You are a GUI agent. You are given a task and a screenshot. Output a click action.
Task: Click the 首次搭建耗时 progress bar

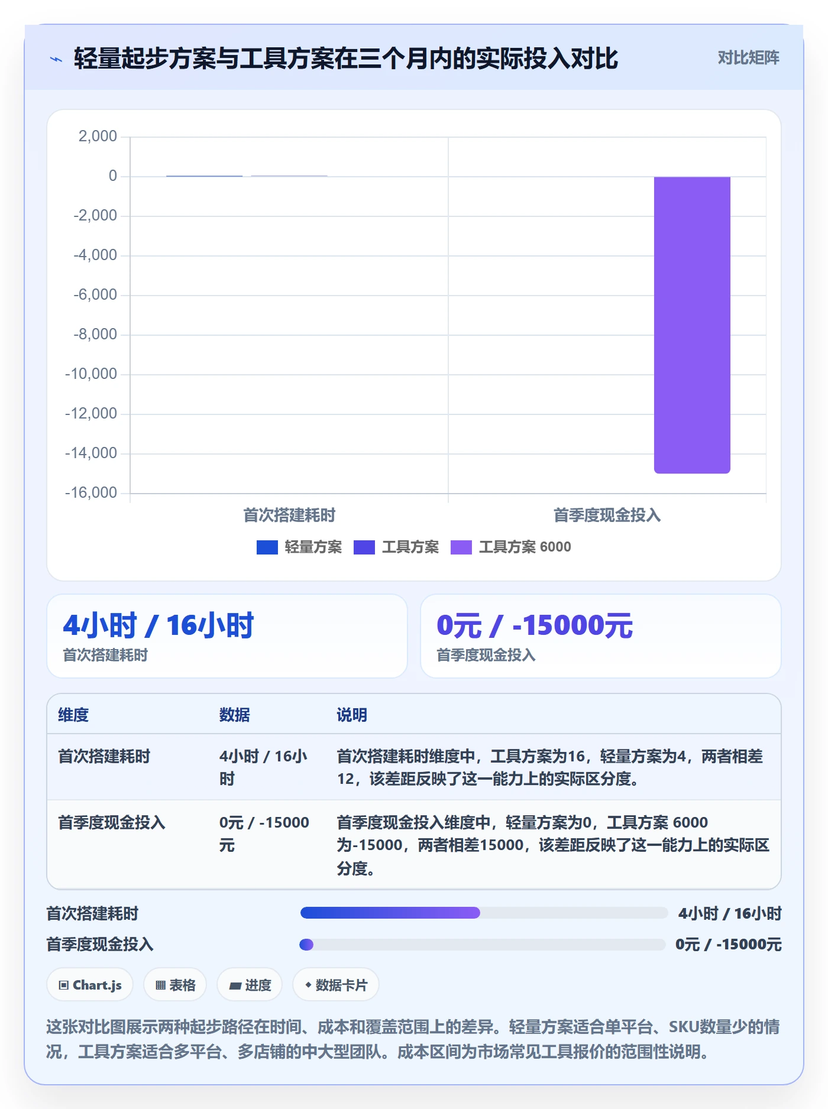click(484, 913)
